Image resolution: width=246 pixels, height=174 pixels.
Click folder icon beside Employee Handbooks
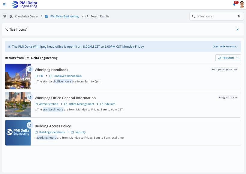50,76
